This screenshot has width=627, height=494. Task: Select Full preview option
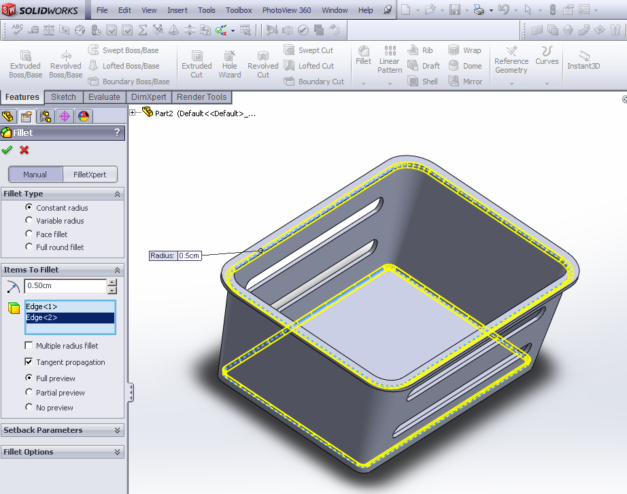[x=29, y=378]
